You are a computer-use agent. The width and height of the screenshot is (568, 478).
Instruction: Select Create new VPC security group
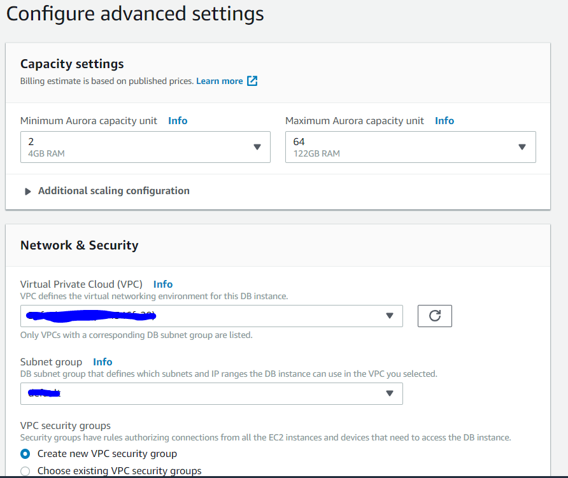24,454
